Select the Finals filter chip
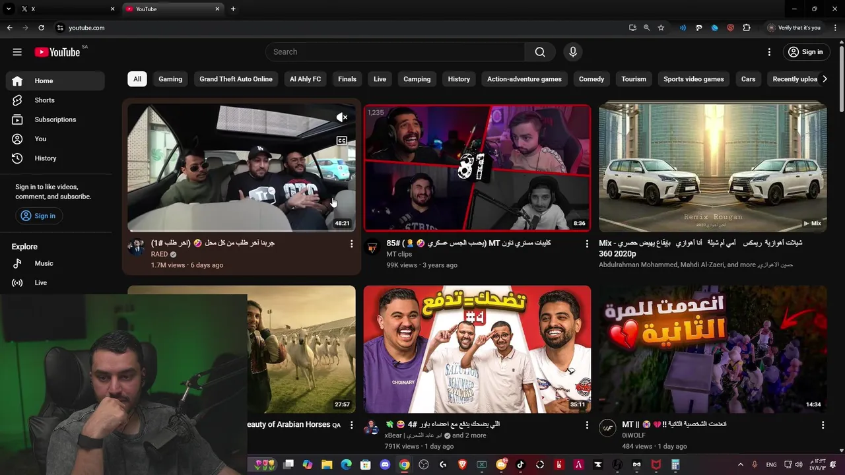 (347, 79)
